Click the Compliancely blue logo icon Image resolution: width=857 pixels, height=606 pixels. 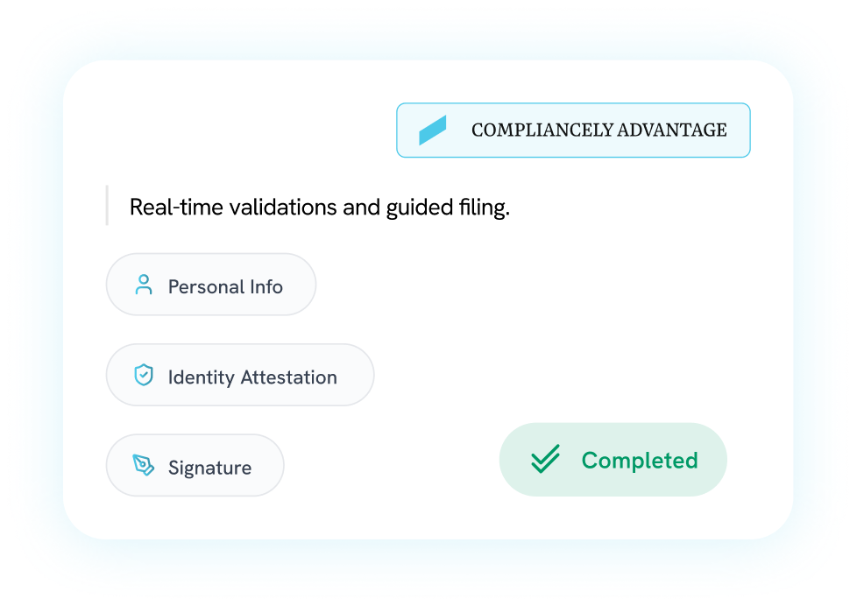pyautogui.click(x=433, y=130)
